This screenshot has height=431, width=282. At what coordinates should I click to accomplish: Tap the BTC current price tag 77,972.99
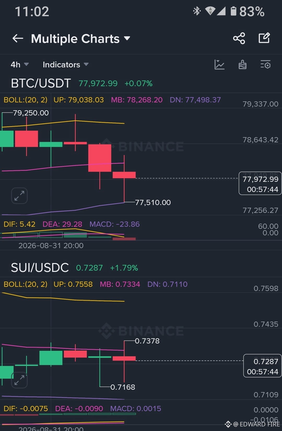(x=260, y=183)
